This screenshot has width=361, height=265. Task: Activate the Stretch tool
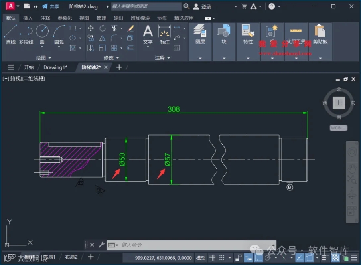coord(91,48)
